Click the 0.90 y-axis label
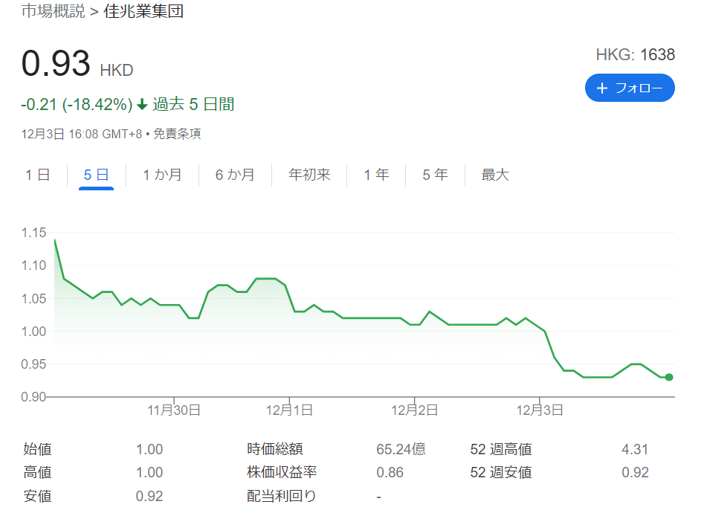The height and width of the screenshot is (513, 704). point(33,397)
